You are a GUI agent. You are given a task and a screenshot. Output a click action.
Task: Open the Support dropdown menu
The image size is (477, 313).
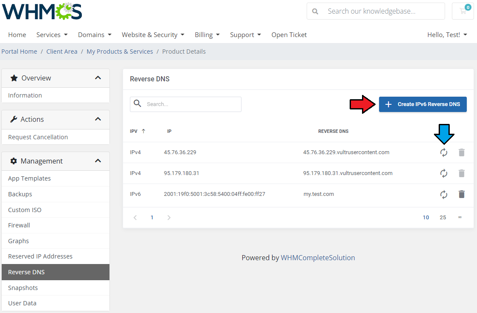245,35
